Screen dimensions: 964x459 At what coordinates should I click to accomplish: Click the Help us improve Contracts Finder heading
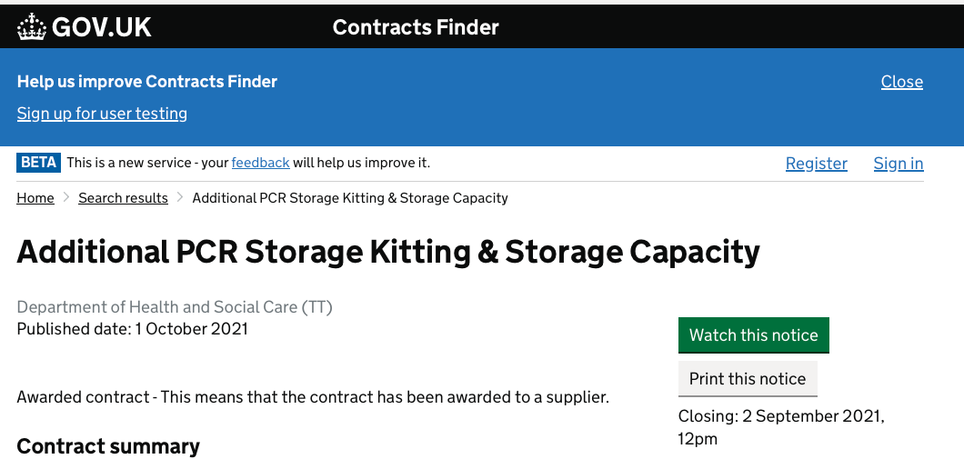147,82
